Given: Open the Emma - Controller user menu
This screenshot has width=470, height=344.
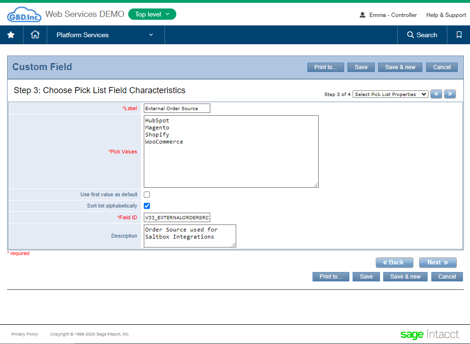Looking at the screenshot, I should point(388,15).
